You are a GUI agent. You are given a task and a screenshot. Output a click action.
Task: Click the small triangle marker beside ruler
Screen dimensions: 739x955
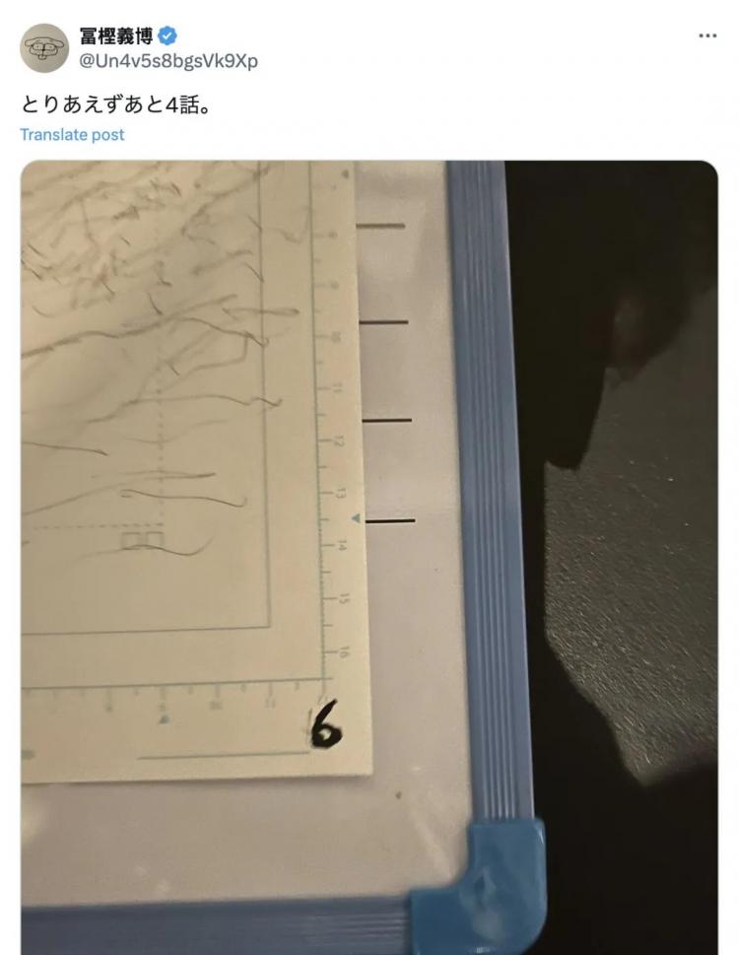coord(356,518)
